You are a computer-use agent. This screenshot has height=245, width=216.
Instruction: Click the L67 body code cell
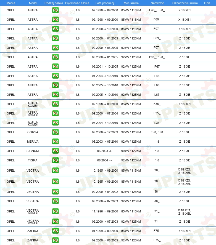click(x=157, y=95)
